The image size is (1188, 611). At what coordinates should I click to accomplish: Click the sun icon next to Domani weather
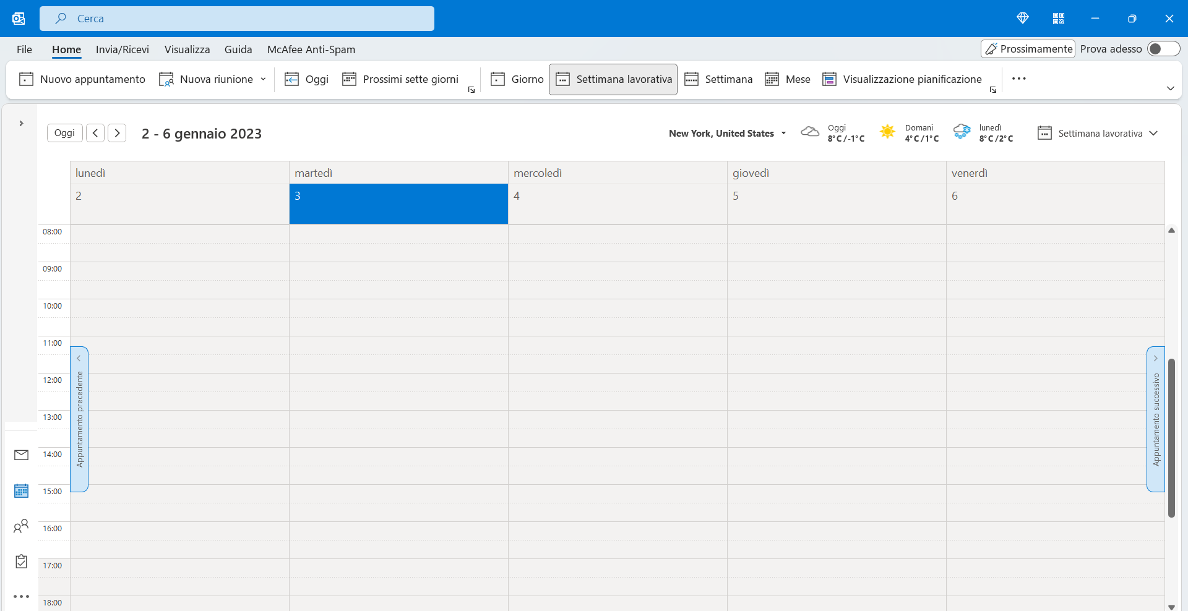pos(887,132)
